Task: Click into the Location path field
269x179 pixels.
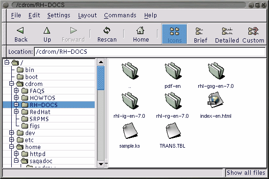Action: click(x=150, y=52)
